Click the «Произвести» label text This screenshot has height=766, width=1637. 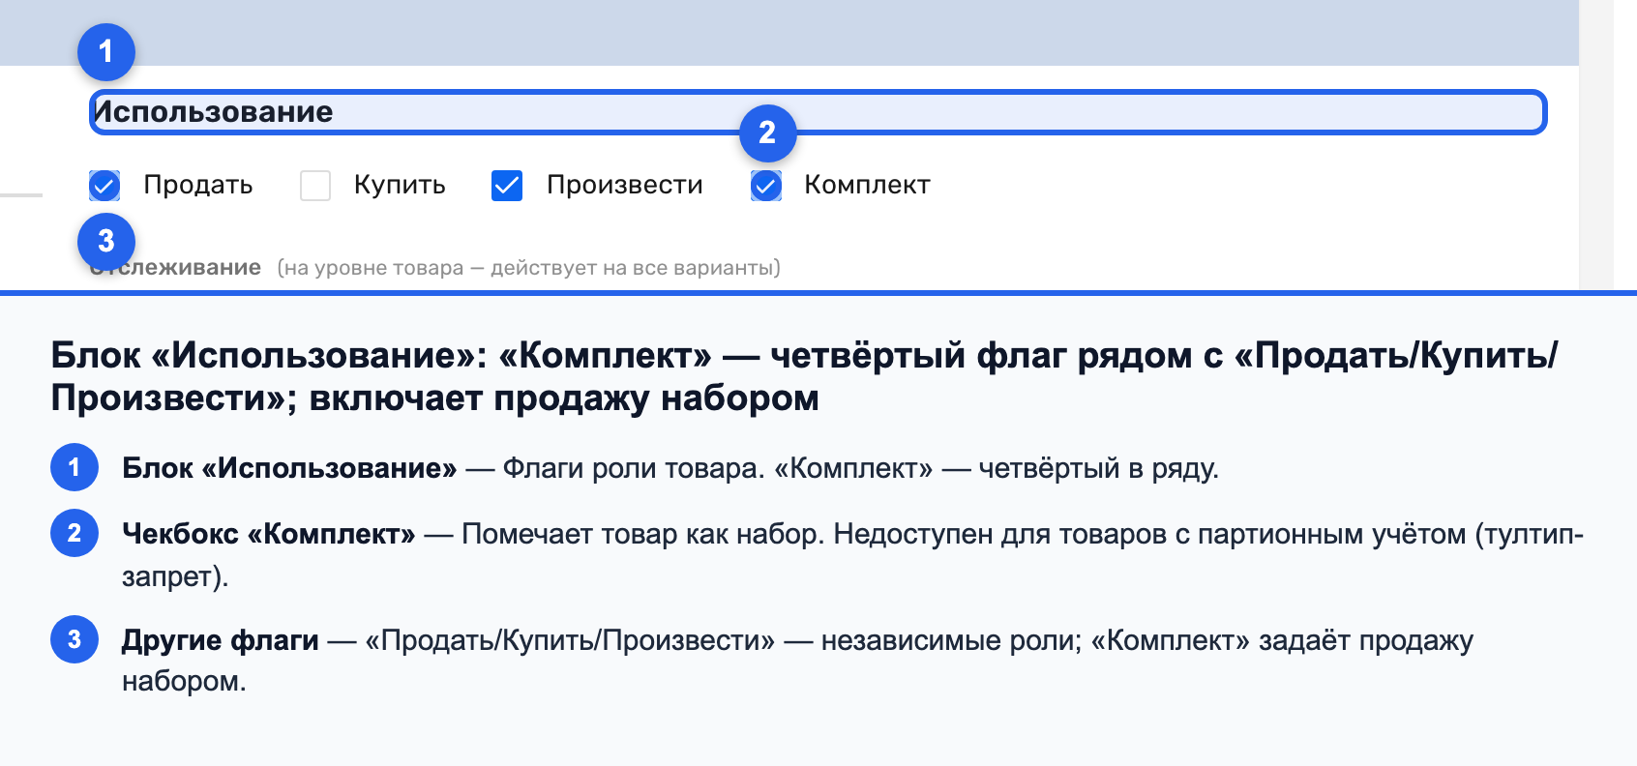point(625,185)
